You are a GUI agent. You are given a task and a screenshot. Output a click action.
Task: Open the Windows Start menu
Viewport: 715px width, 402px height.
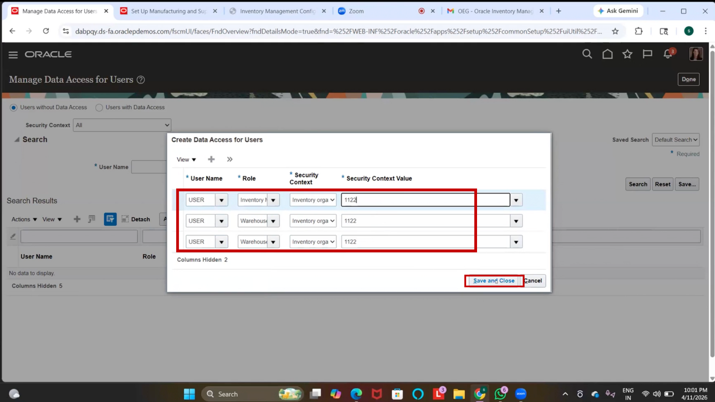[x=189, y=394]
